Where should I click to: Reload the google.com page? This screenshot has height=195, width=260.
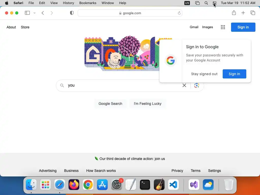pyautogui.click(x=179, y=13)
